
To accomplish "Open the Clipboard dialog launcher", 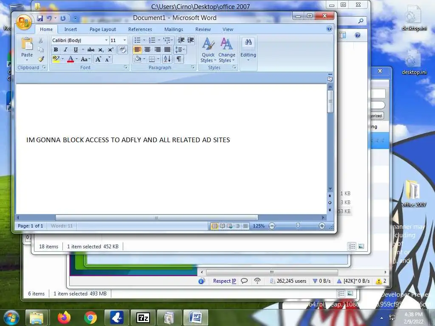I will click(44, 67).
